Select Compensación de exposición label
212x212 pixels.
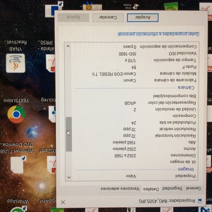pyautogui.click(x=168, y=47)
